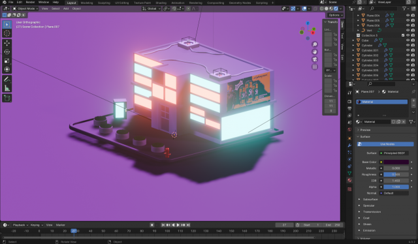The image size is (418, 244).
Task: Pick the Rotate tool
Action: 7,52
